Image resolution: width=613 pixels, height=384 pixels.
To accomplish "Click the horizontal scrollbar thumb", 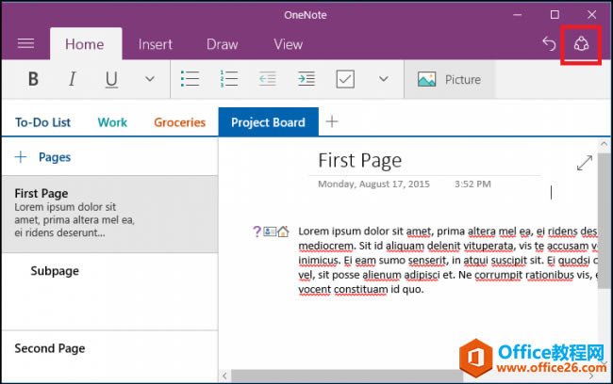I will pyautogui.click(x=347, y=376).
